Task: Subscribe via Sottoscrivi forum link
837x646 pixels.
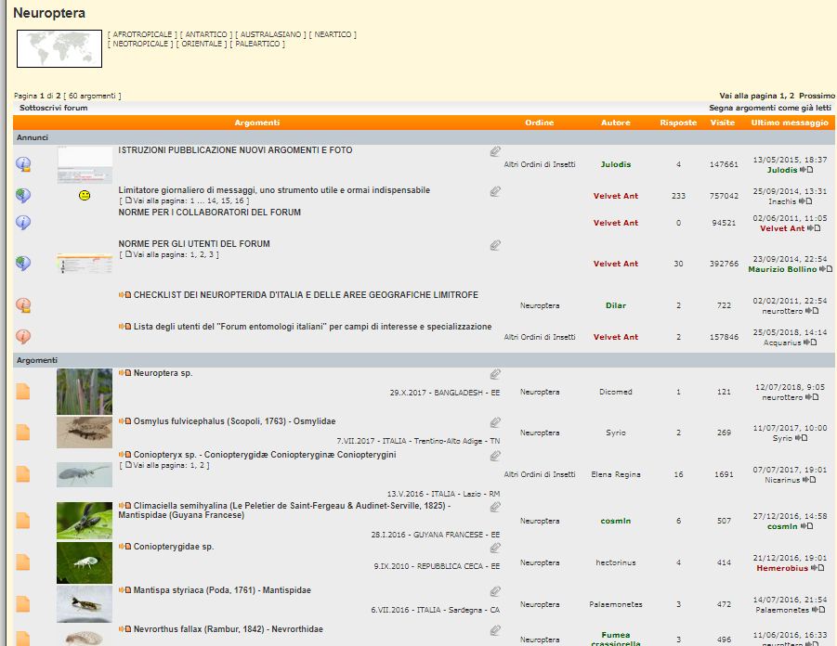Action: pyautogui.click(x=53, y=108)
